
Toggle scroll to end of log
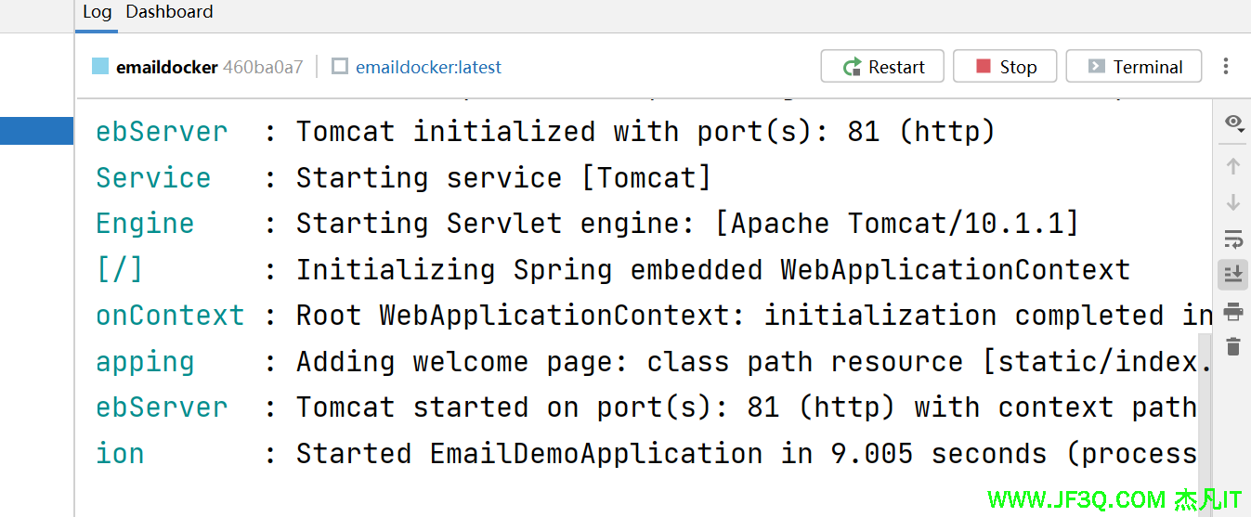1233,274
